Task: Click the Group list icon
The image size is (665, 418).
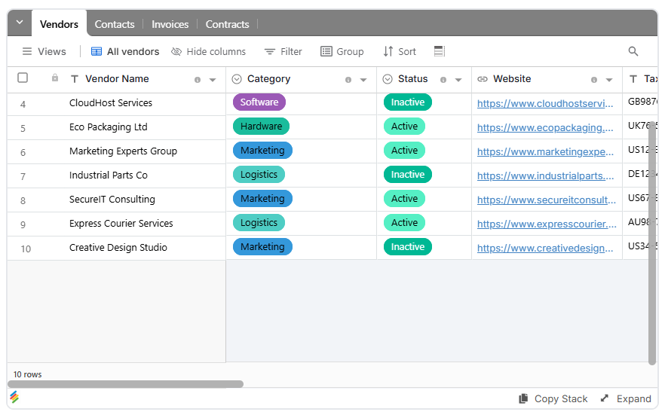Action: point(326,51)
